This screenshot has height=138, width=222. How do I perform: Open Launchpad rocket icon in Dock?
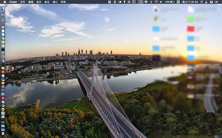coord(3,16)
